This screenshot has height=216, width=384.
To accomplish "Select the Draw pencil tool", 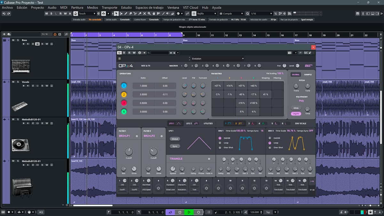I will [x=125, y=13].
